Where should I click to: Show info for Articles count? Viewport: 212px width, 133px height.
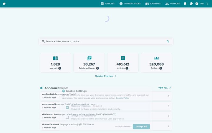point(127,68)
